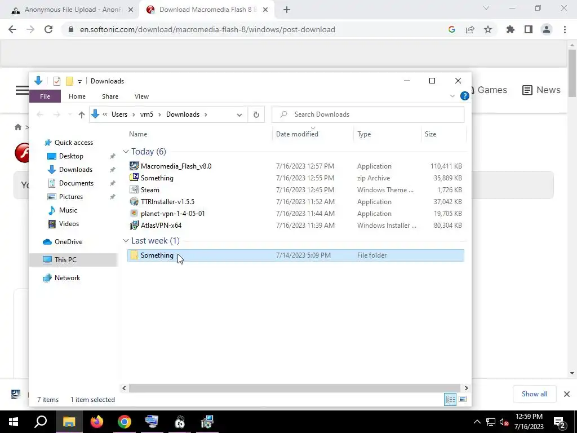This screenshot has width=577, height=433.
Task: Open Chrome from the taskbar
Action: pyautogui.click(x=125, y=422)
